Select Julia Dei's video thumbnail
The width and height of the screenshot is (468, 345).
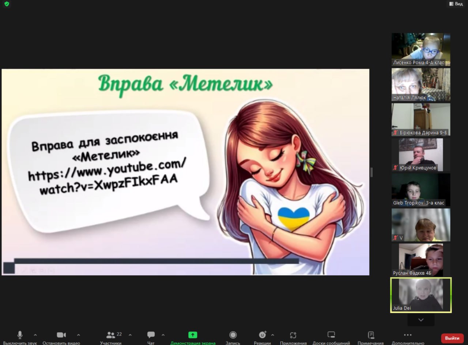tap(421, 295)
